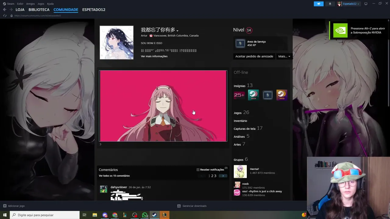Click the noob group avatar
Screen dimensions: 390x219
[x=237, y=185]
